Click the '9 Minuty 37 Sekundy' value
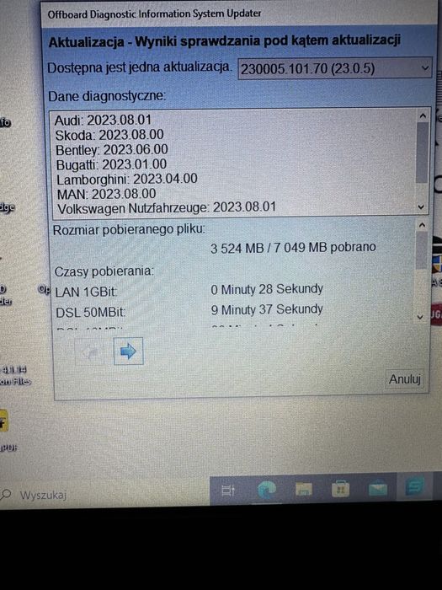442x590 pixels. click(267, 309)
